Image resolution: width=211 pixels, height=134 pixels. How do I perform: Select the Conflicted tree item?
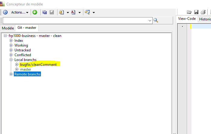pos(23,55)
